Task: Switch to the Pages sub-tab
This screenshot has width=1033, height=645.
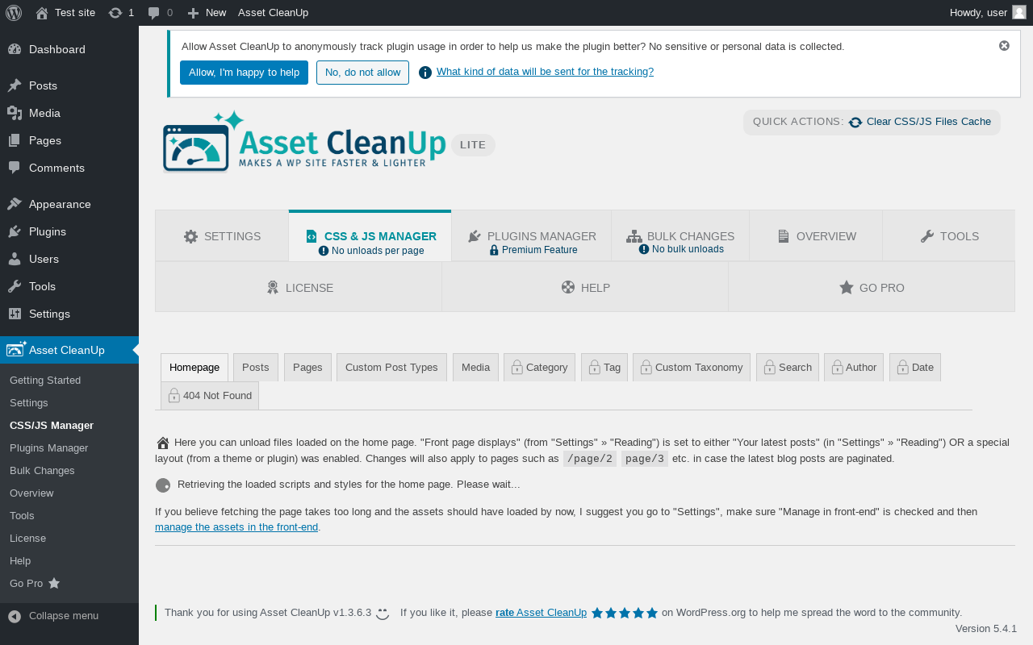Action: coord(307,367)
